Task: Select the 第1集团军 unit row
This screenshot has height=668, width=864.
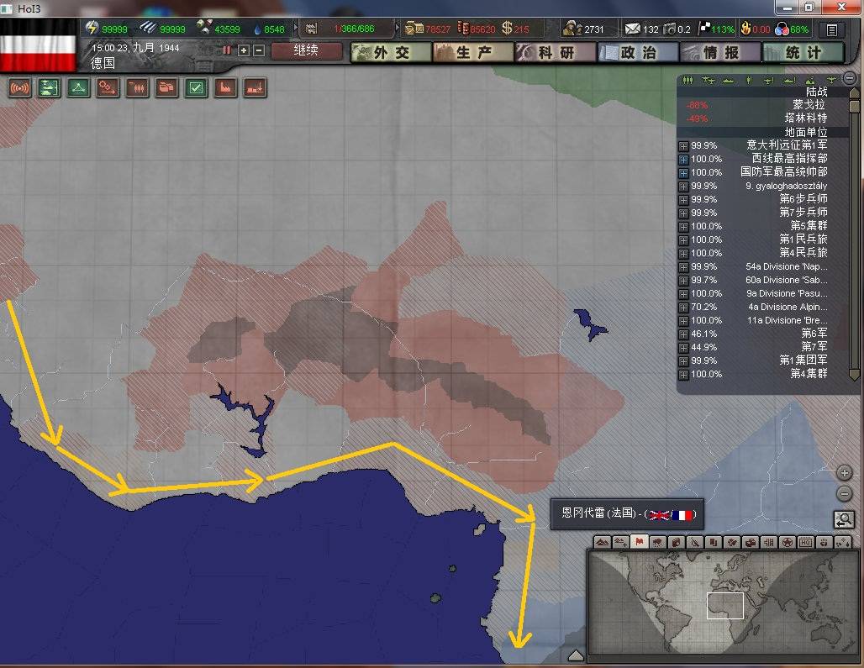Action: tap(761, 360)
